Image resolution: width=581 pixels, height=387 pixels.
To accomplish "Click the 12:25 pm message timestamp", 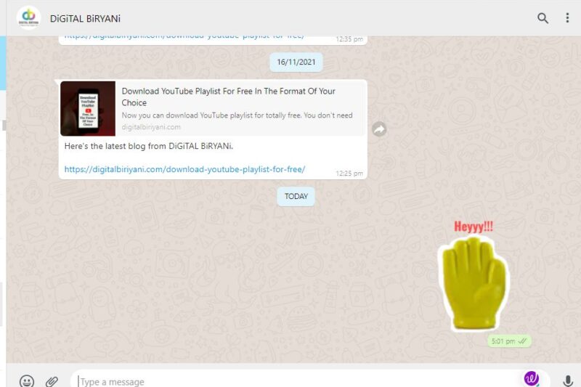I will 349,174.
